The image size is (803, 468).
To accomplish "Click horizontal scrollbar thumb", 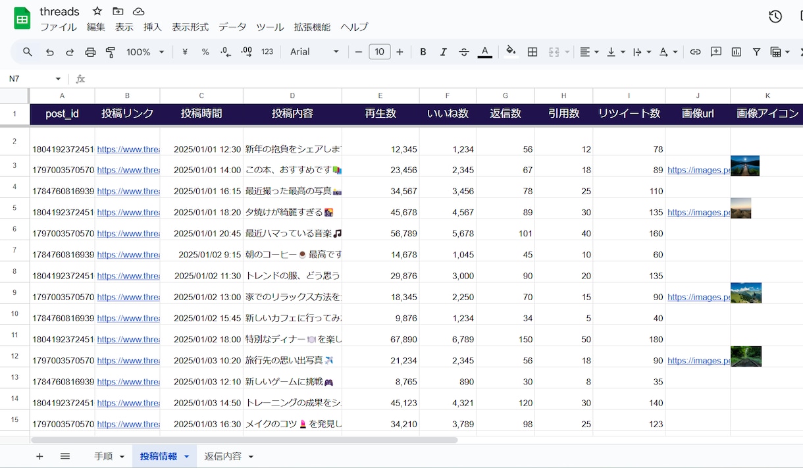I will [x=244, y=440].
